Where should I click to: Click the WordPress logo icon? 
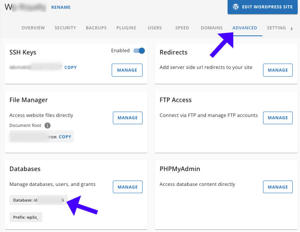(x=236, y=7)
